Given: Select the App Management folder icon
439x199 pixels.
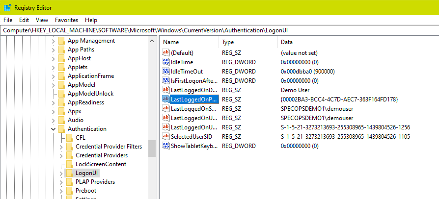Looking at the screenshot, I should pos(61,41).
